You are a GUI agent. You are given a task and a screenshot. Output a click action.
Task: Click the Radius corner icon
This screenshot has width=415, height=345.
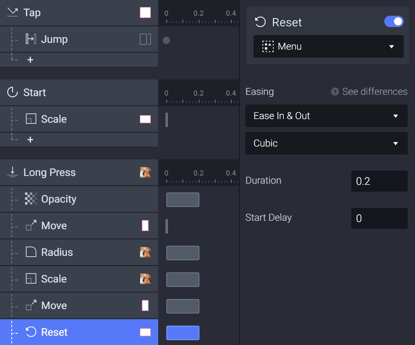tap(31, 252)
